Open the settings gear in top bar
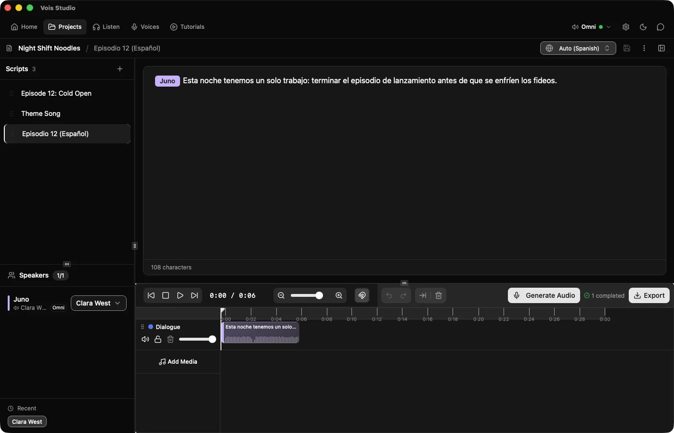The image size is (674, 433). click(x=626, y=27)
